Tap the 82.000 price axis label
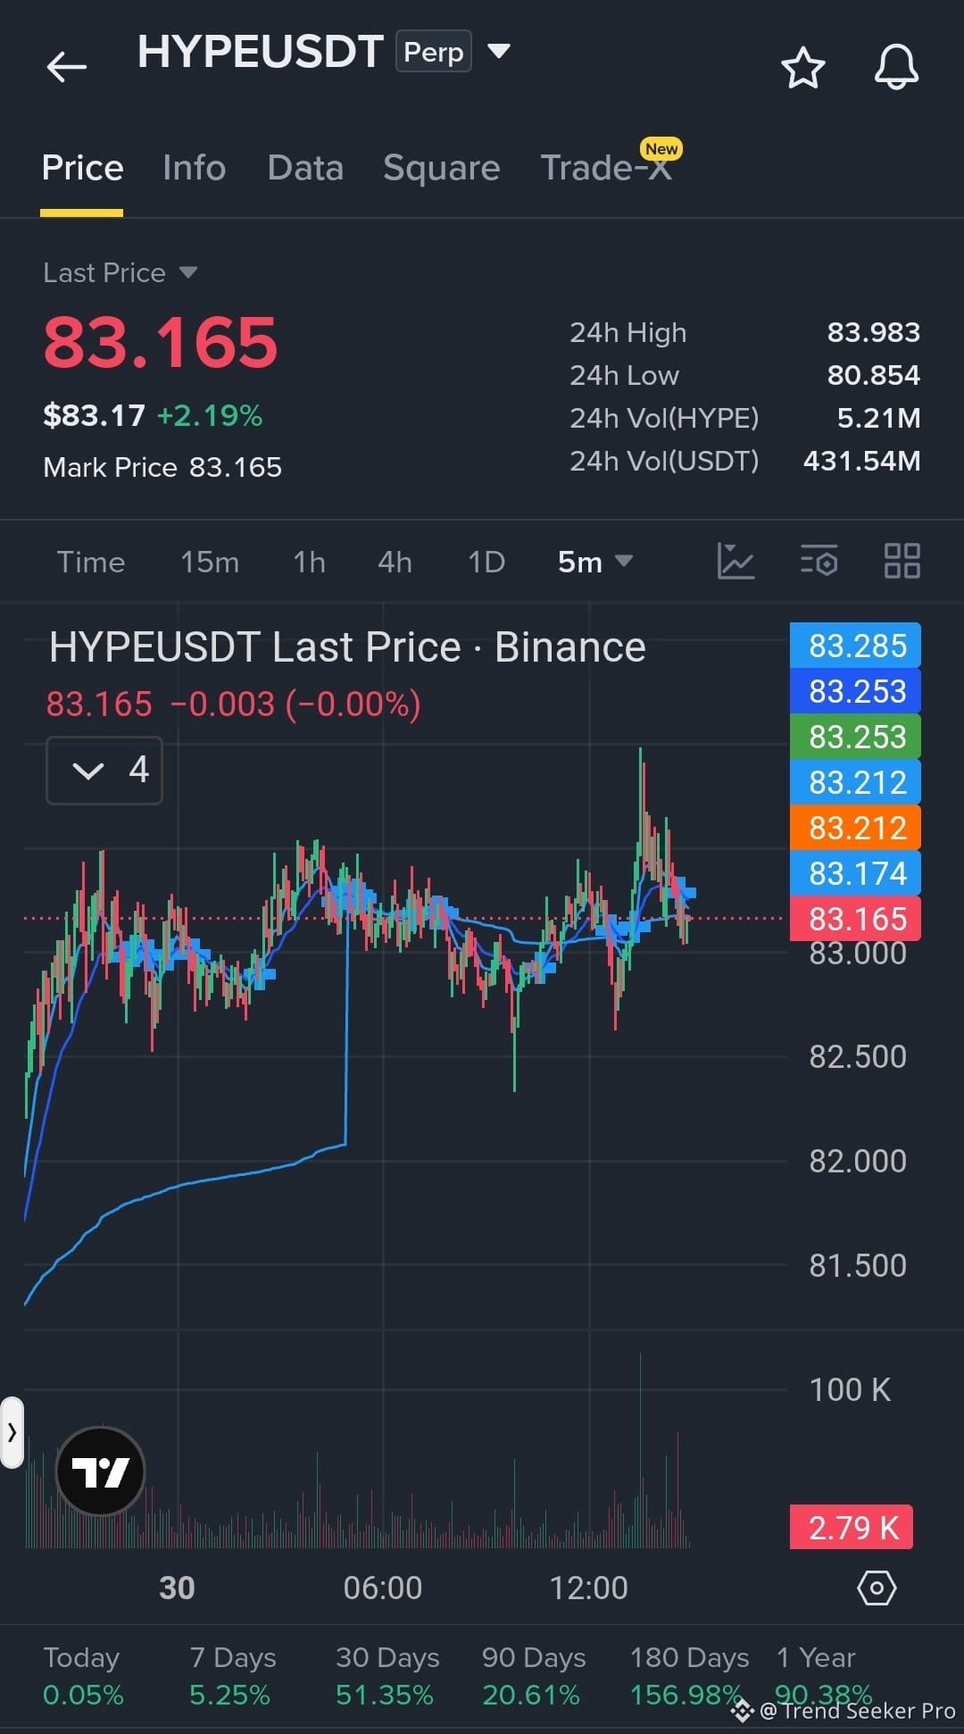This screenshot has width=964, height=1734. [x=858, y=1161]
